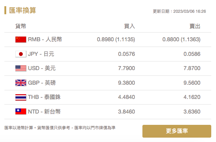
Task: Click the 匯率換算 section heading
Action: (23, 10)
